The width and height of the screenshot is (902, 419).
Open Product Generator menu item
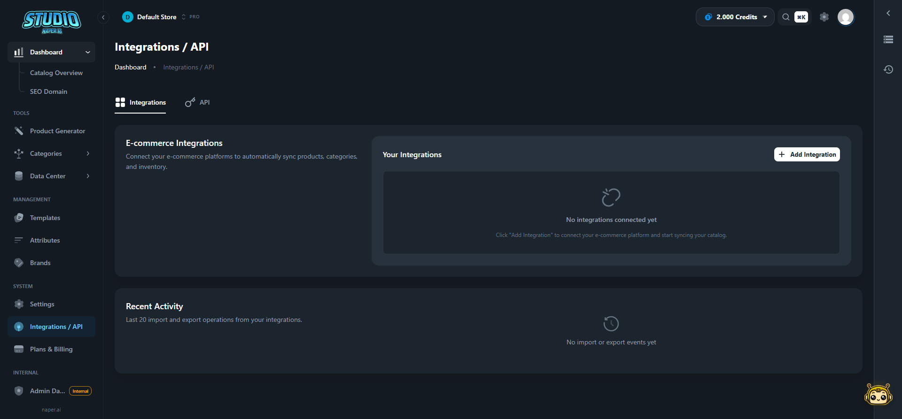[51, 131]
